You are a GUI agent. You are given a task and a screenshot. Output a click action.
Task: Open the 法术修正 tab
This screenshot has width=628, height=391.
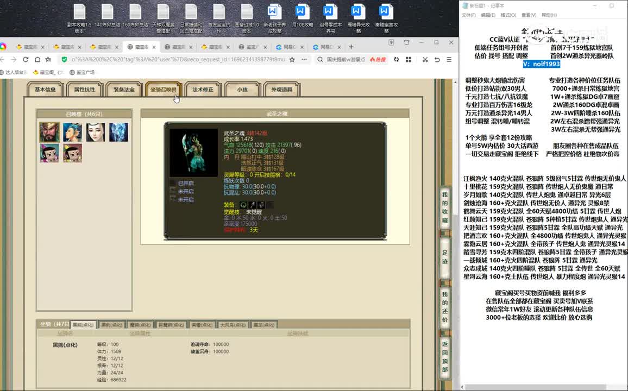coord(203,89)
